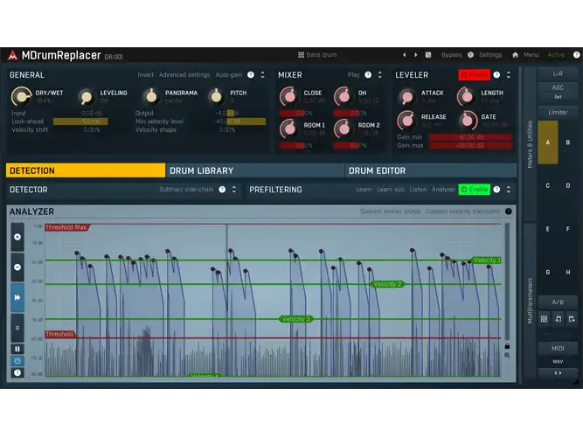The image size is (583, 437).
Task: Click the four-squares grid preset icon
Action: click(544, 319)
